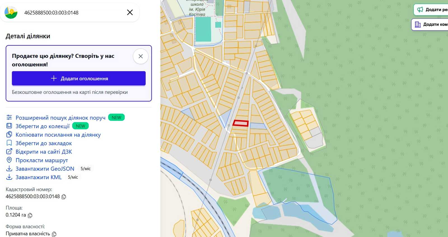This screenshot has width=448, height=237.
Task: Click the NEW badge beside collection link
Action: [x=80, y=126]
